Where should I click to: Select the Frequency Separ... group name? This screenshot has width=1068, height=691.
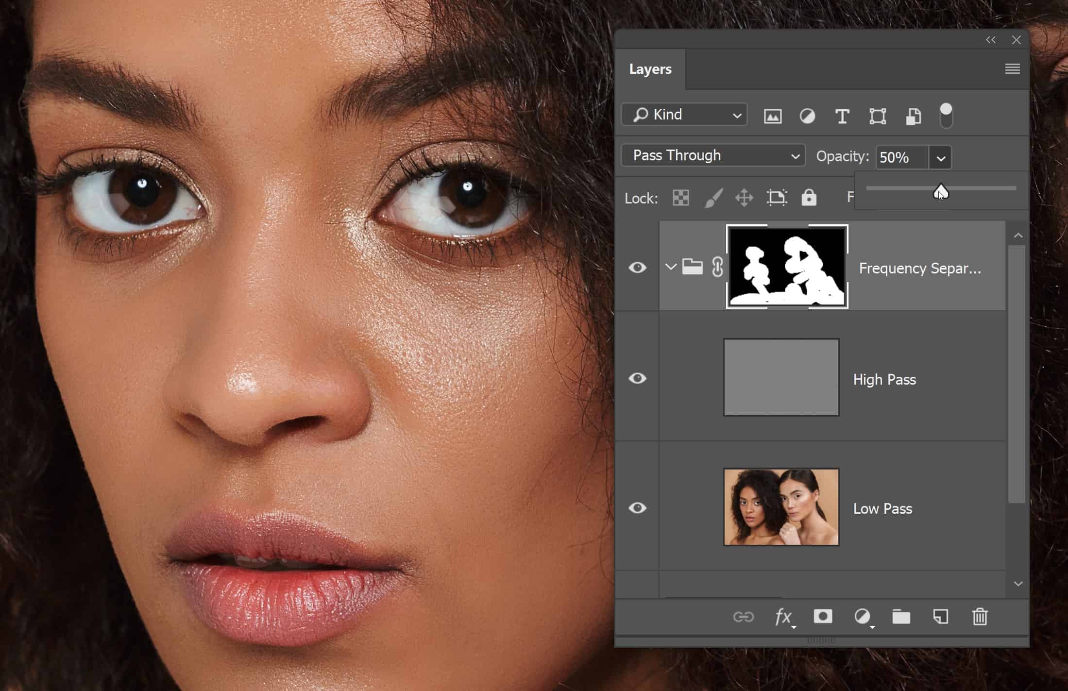920,268
